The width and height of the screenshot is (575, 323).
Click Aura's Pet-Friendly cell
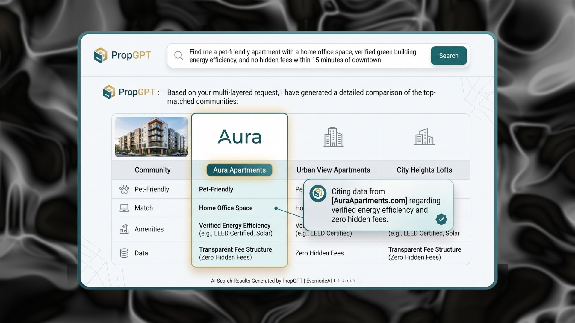239,189
